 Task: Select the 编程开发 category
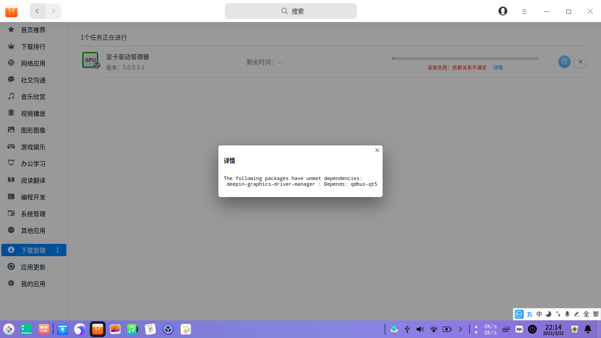coord(33,197)
